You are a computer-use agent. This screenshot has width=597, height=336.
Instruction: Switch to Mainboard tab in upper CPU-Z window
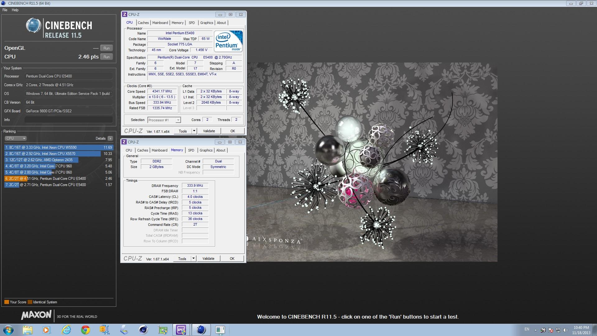pos(160,23)
